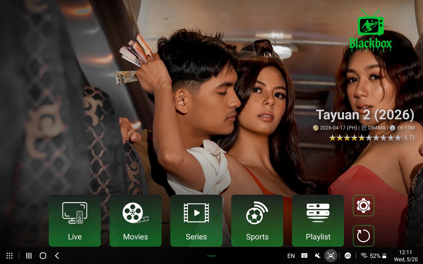This screenshot has height=264, width=423.
Task: Go to the home screen
Action: [43, 256]
